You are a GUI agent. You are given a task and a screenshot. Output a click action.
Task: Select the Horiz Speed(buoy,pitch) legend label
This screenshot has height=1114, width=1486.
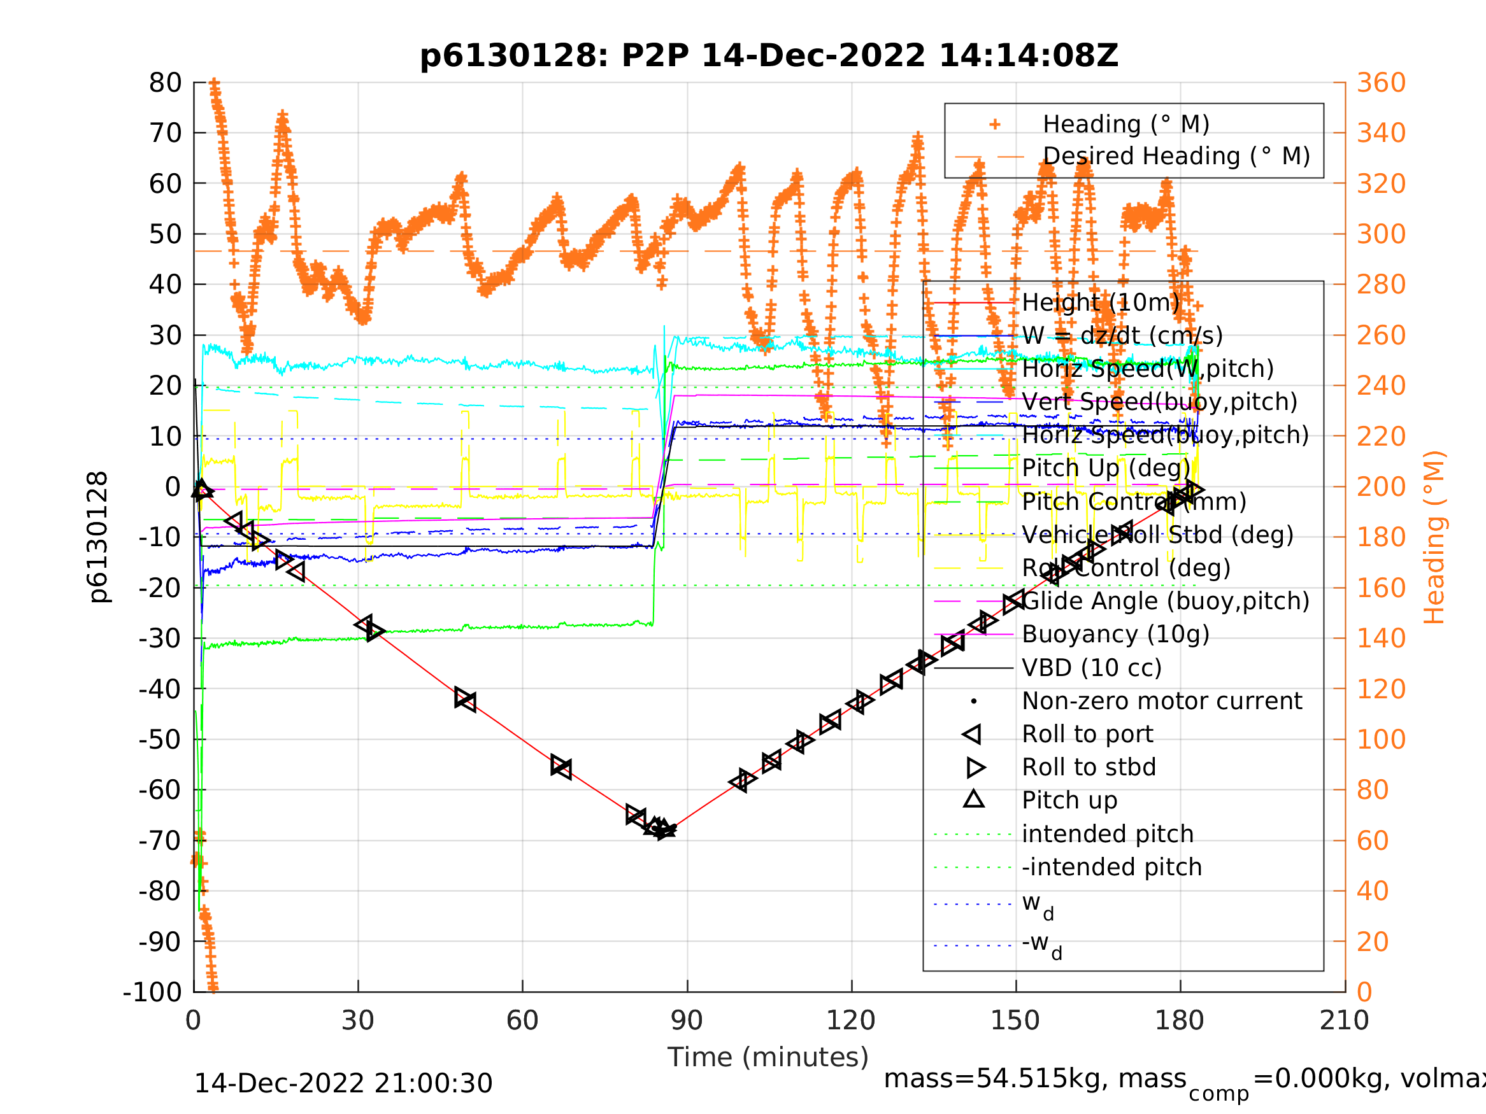tap(1166, 435)
